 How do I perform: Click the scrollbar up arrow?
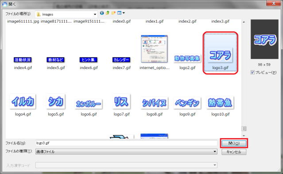(x=244, y=22)
